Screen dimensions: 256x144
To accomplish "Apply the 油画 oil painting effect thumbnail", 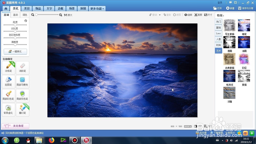I will tap(244, 42).
